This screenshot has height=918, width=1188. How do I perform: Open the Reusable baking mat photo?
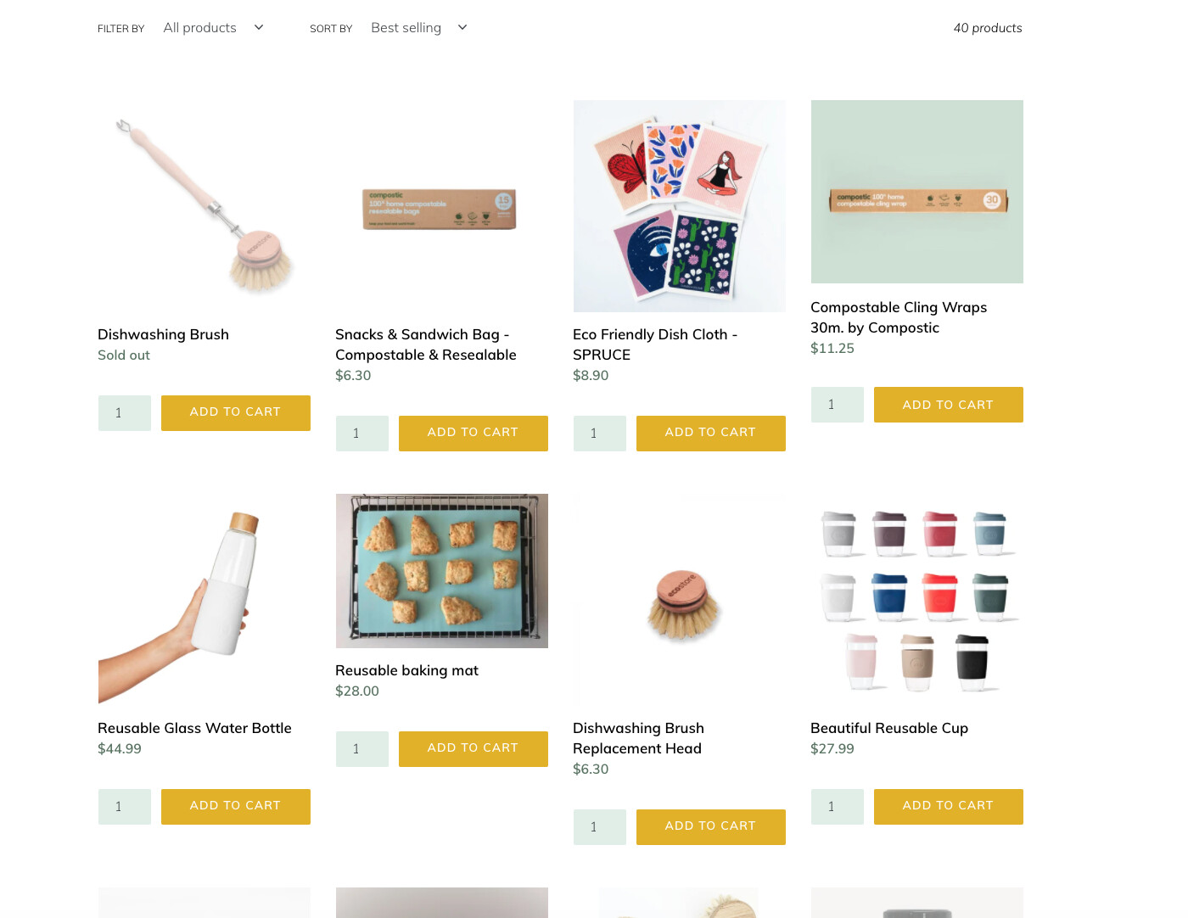click(x=441, y=571)
